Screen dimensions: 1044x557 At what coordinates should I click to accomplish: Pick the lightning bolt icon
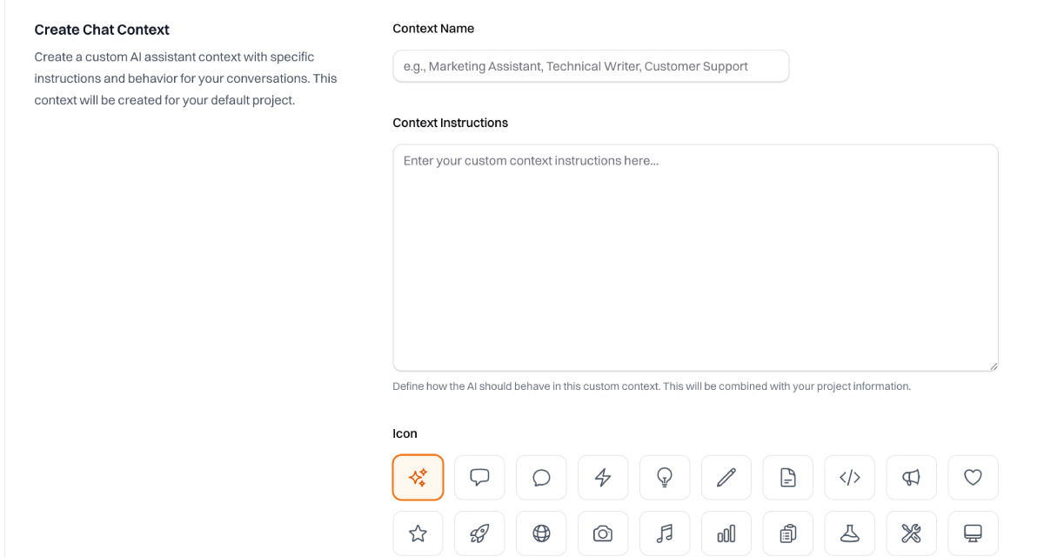coord(603,477)
